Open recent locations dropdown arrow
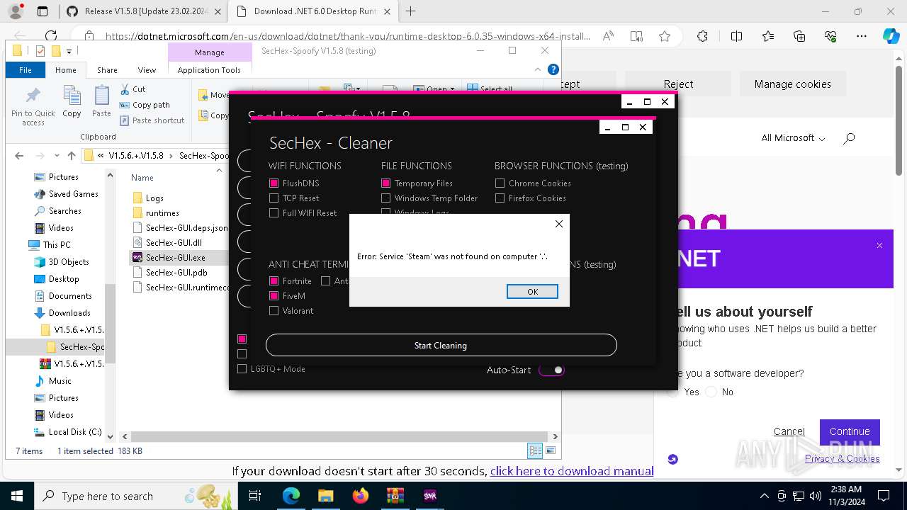The width and height of the screenshot is (907, 510). click(x=55, y=156)
